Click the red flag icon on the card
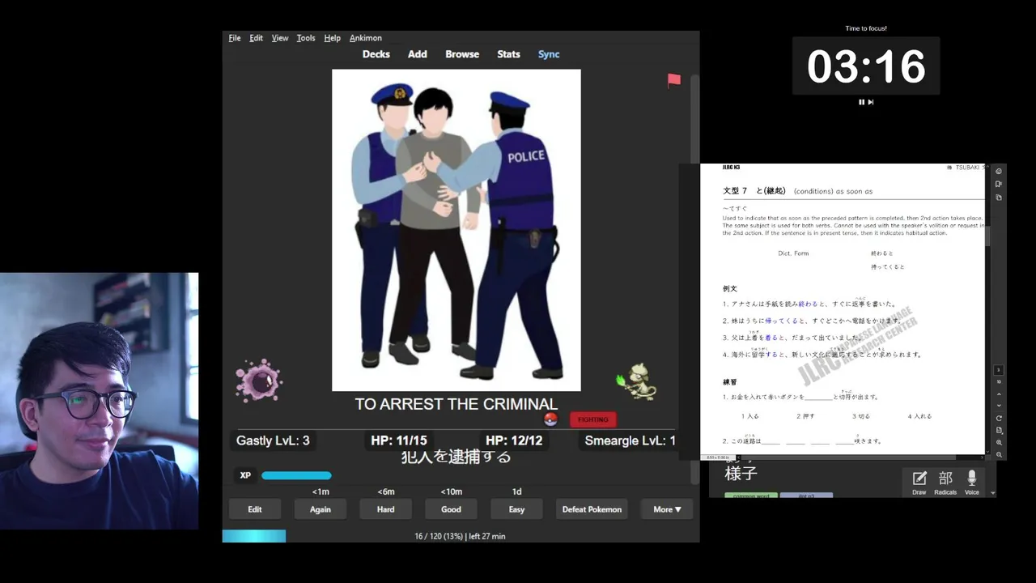This screenshot has height=583, width=1036. click(674, 80)
